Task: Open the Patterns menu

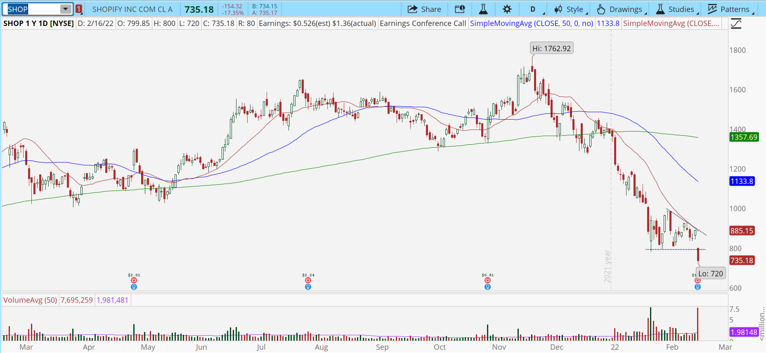Action: (x=731, y=9)
